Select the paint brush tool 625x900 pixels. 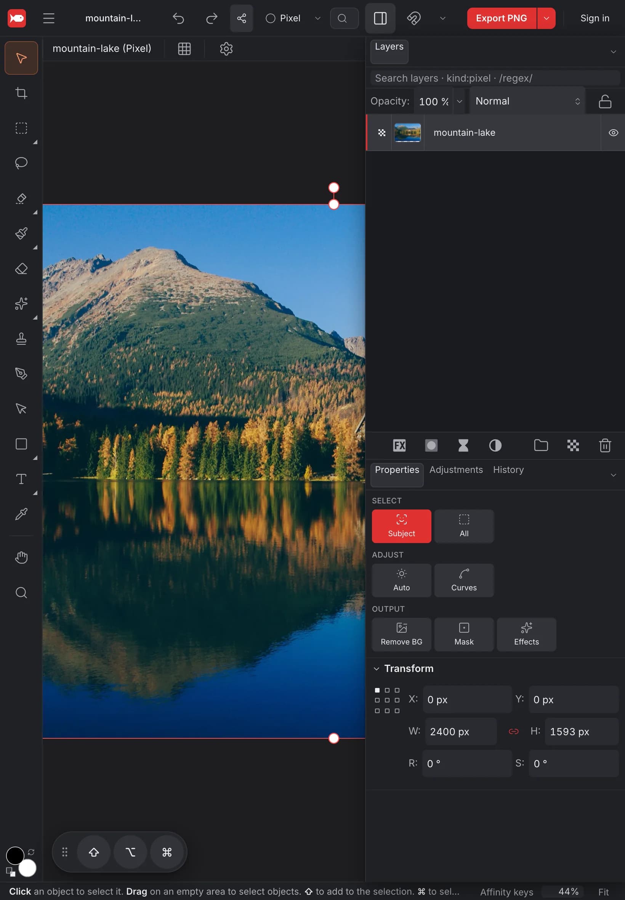click(x=21, y=233)
